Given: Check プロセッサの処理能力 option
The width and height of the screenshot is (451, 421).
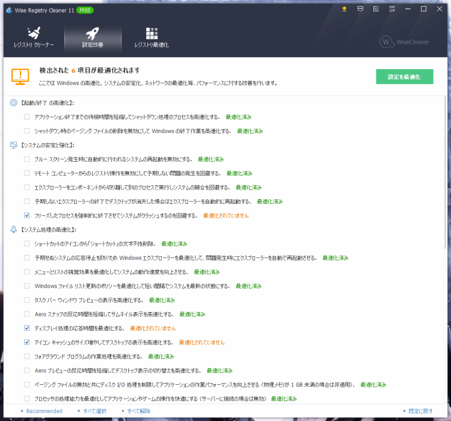Looking at the screenshot, I should pos(26,399).
